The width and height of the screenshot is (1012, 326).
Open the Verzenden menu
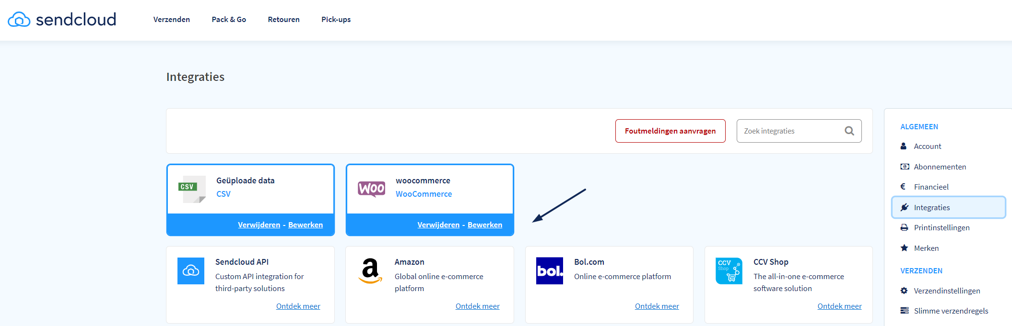172,20
